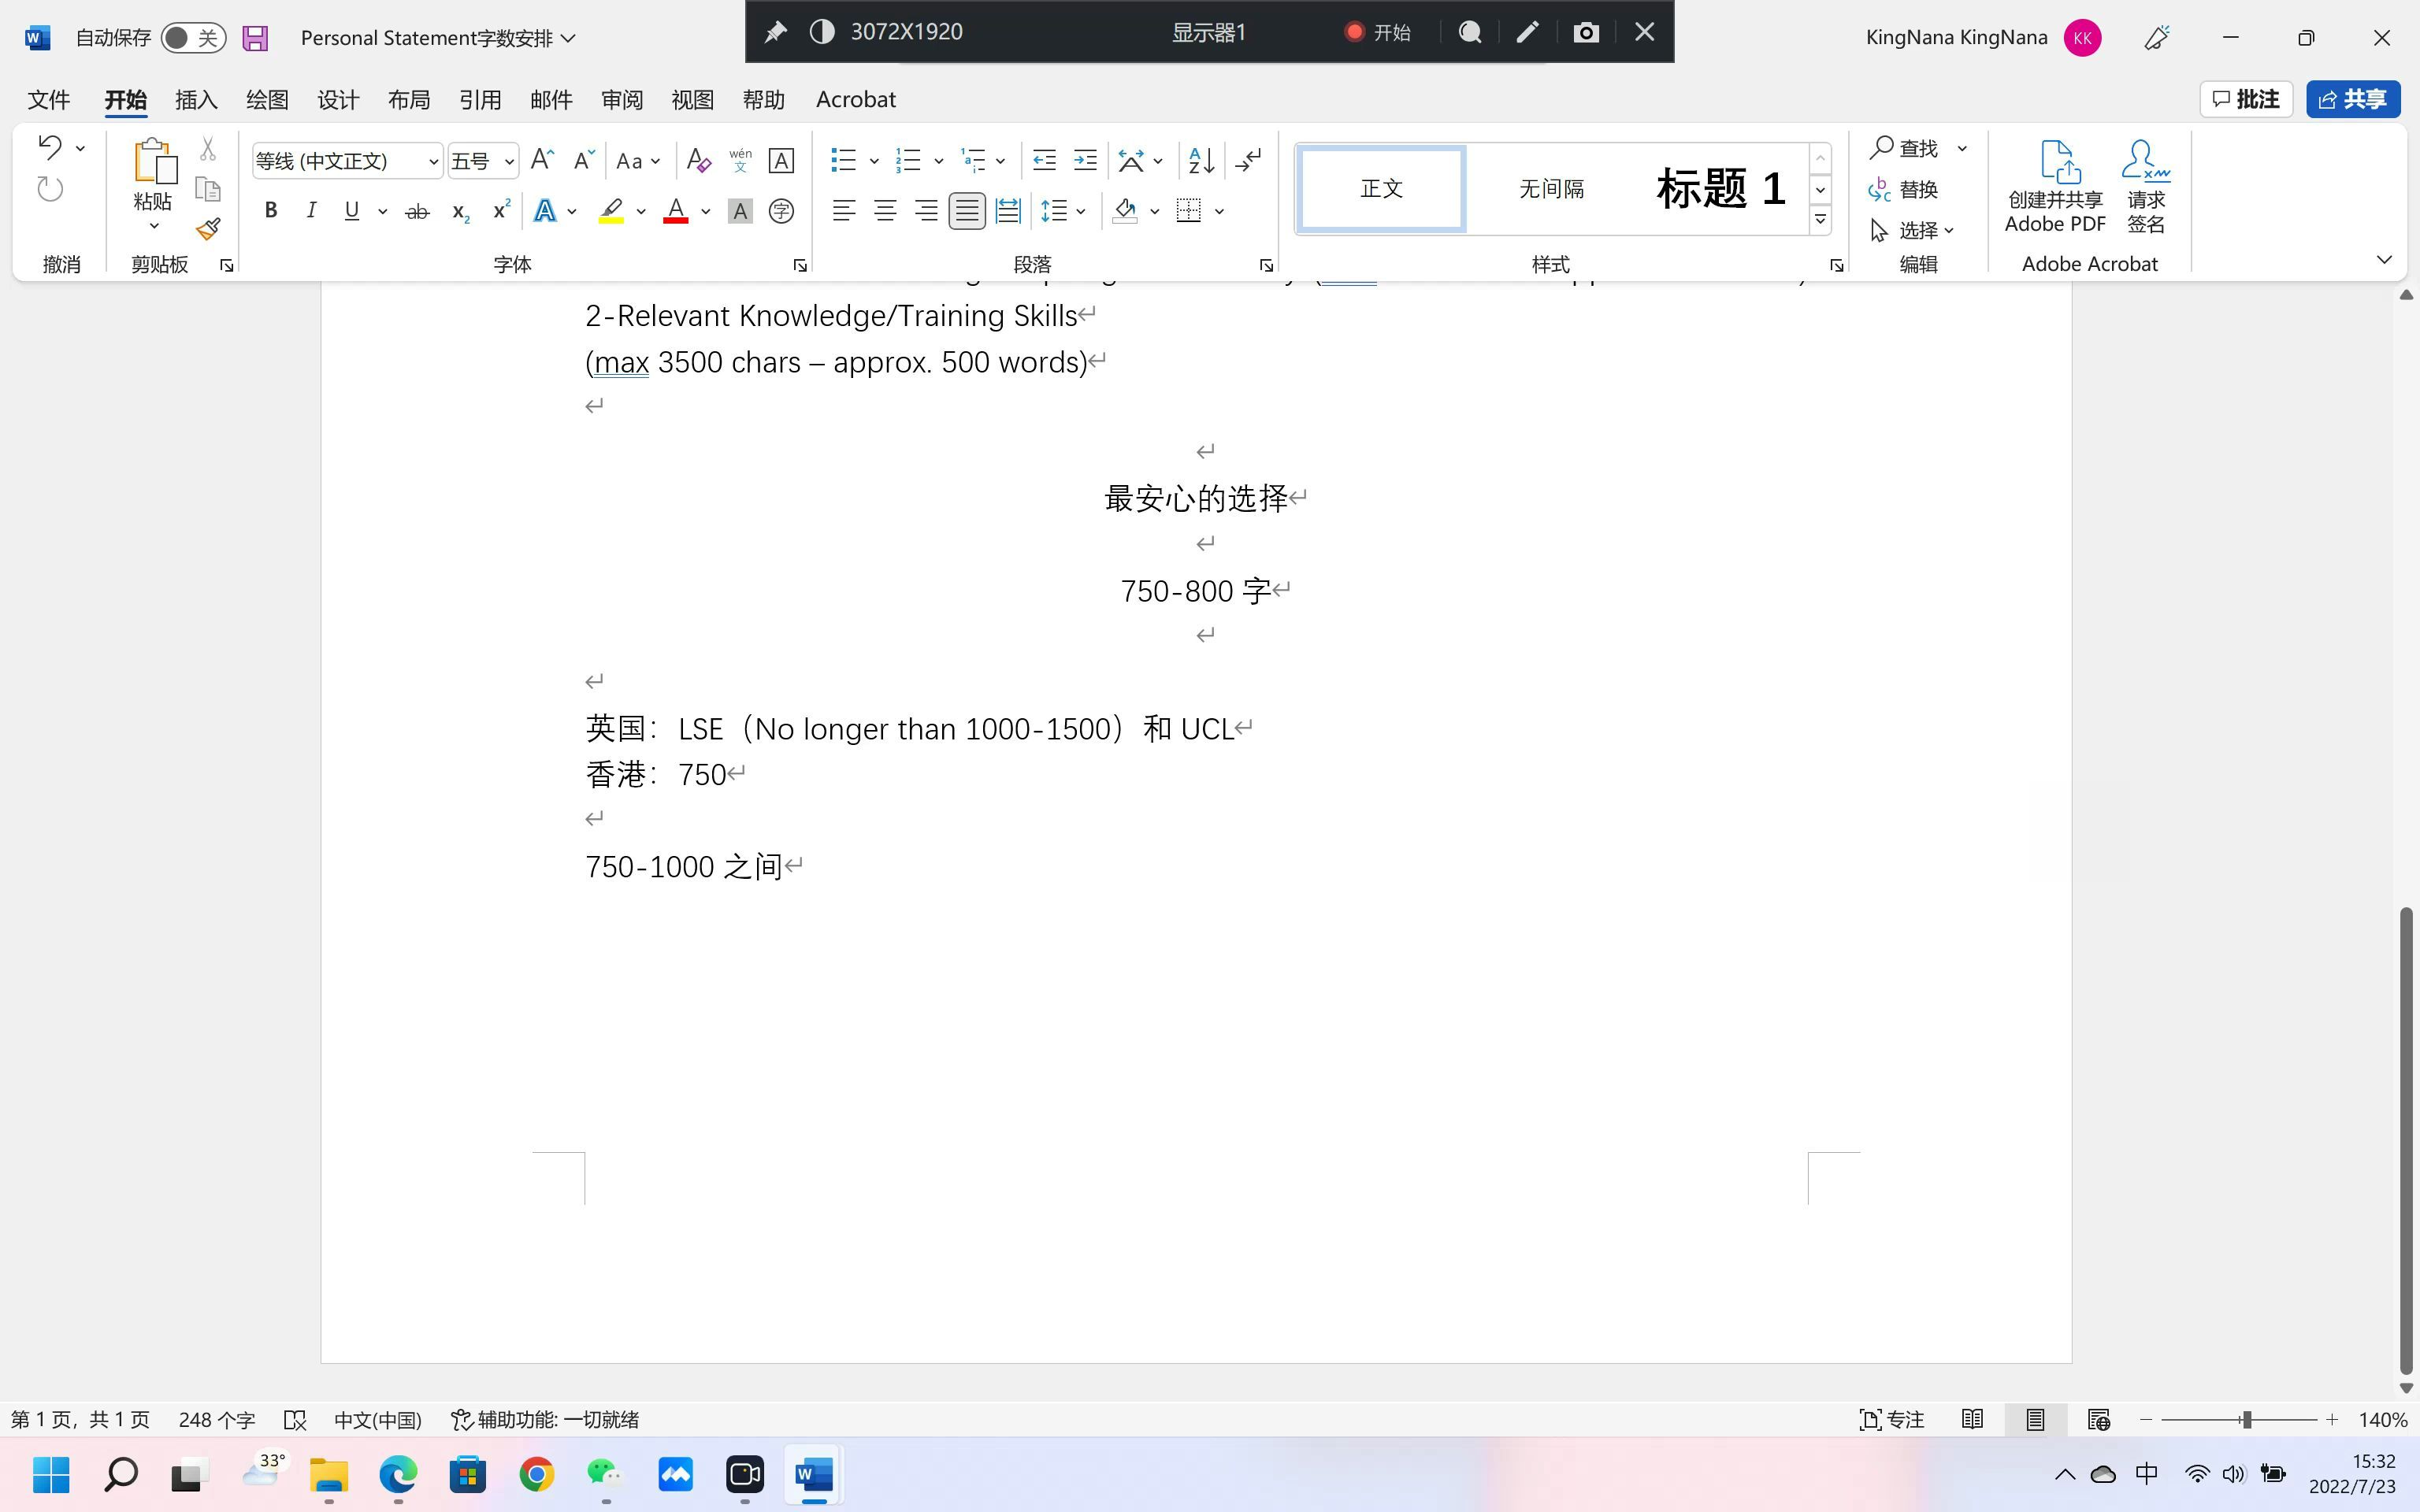Open the 布局 (Layout) tab
This screenshot has width=2420, height=1512.
tap(409, 99)
